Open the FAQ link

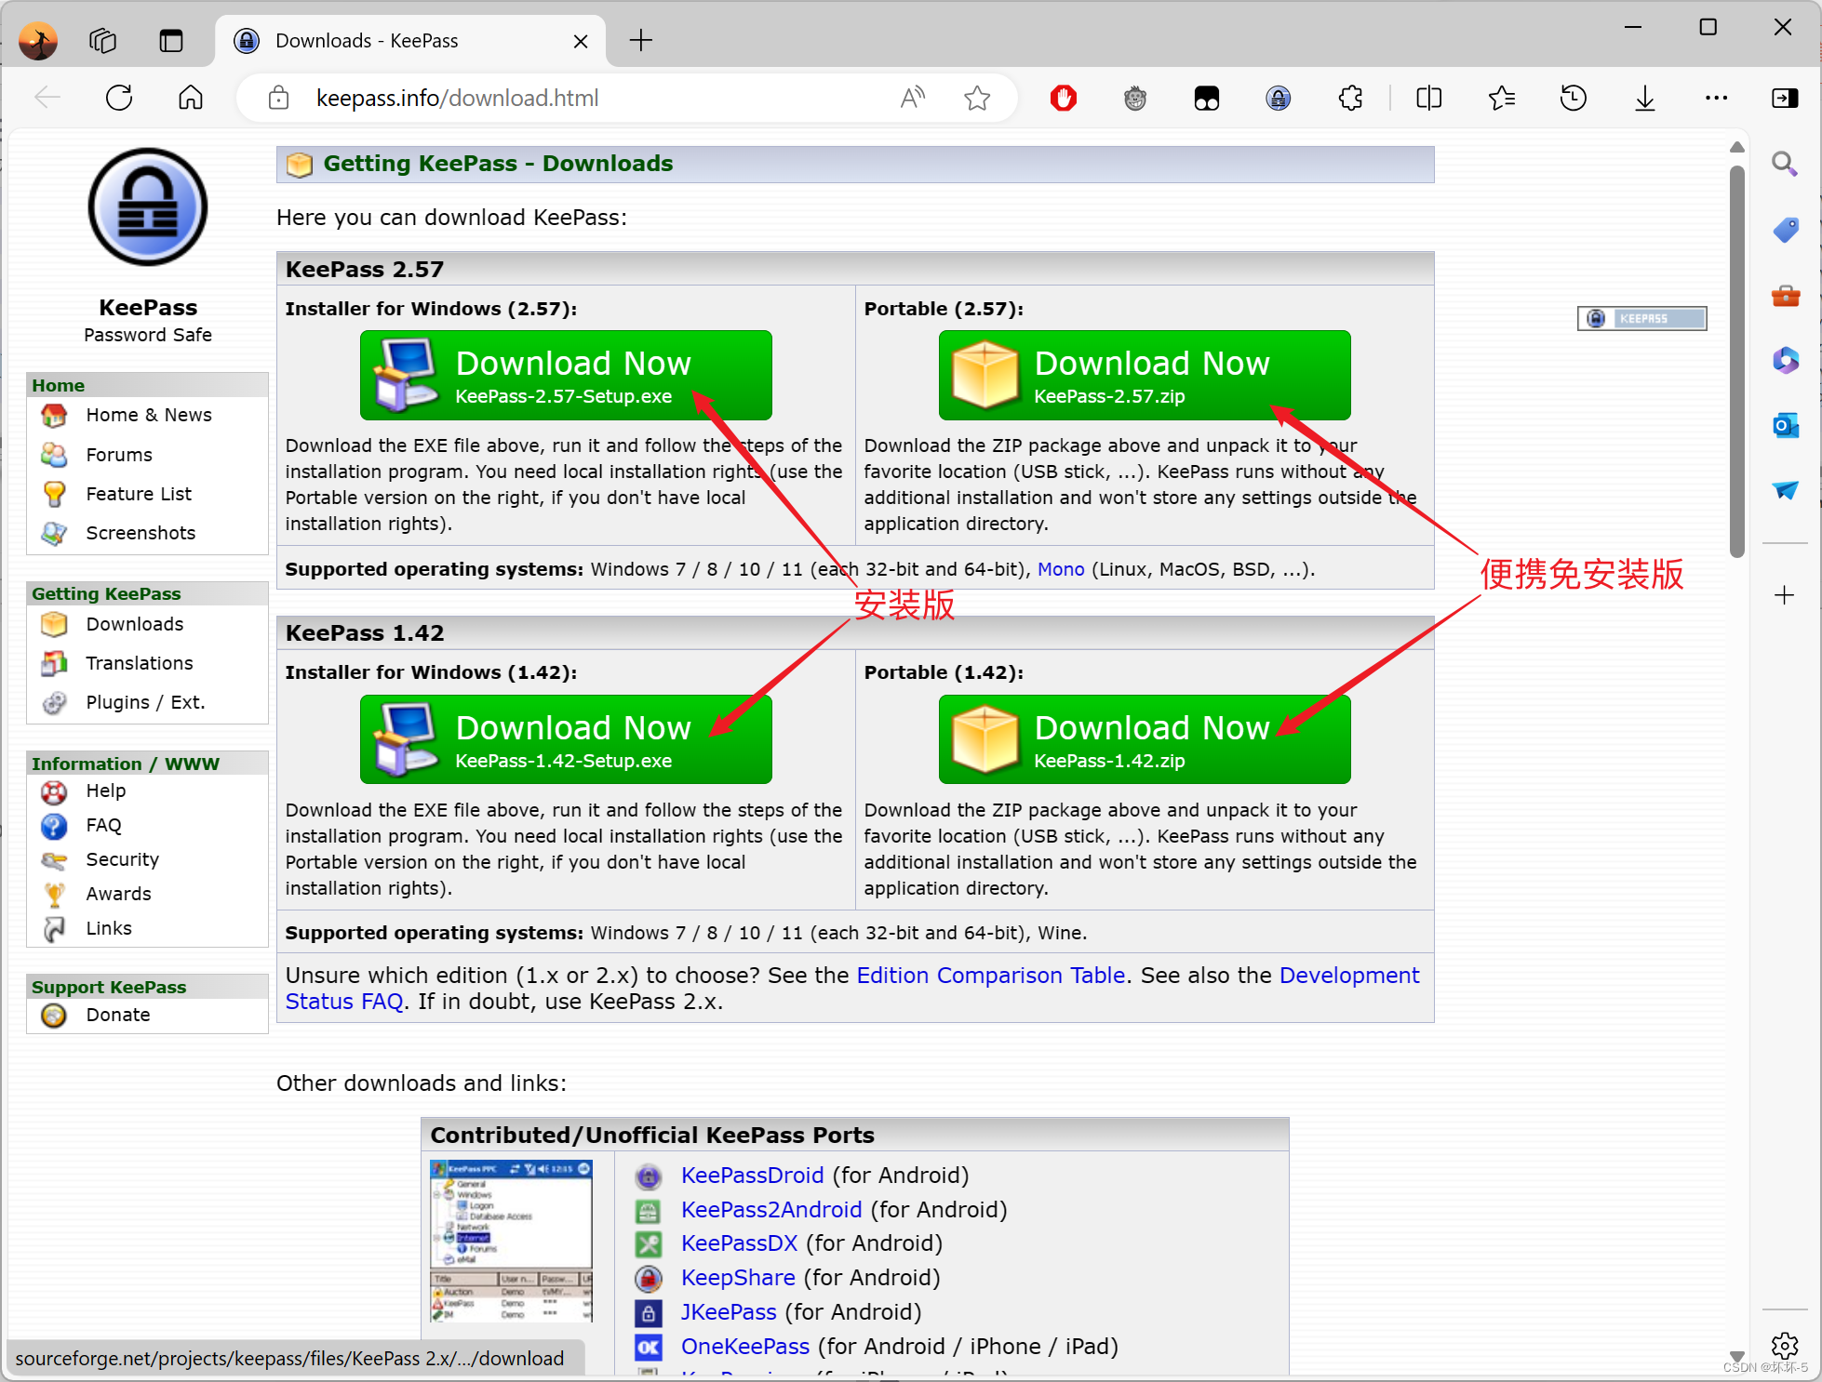(103, 825)
